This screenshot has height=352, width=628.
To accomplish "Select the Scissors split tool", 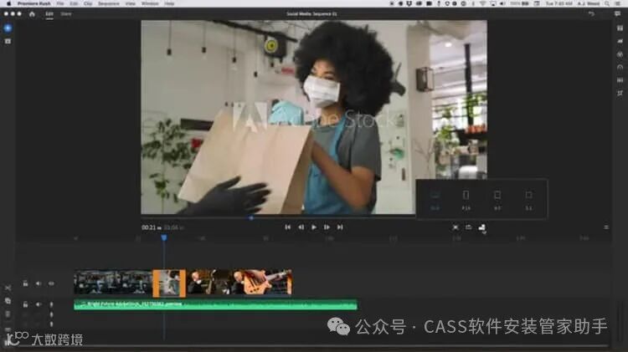I will (x=8, y=288).
